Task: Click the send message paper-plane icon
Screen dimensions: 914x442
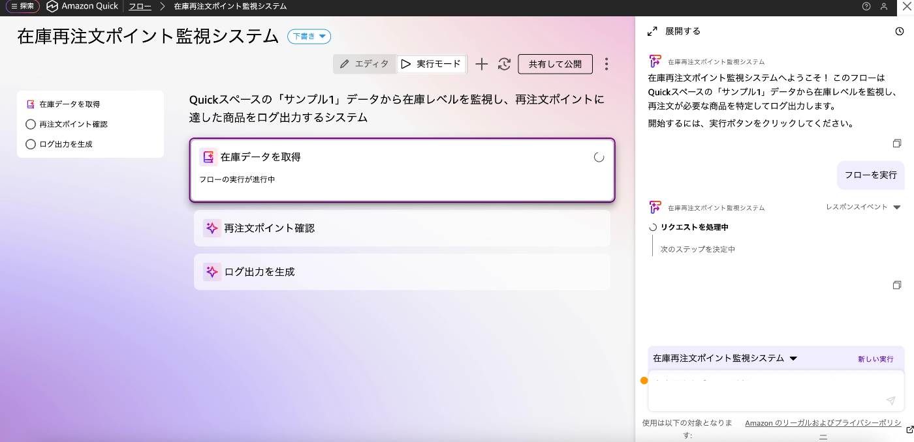Action: pos(891,401)
